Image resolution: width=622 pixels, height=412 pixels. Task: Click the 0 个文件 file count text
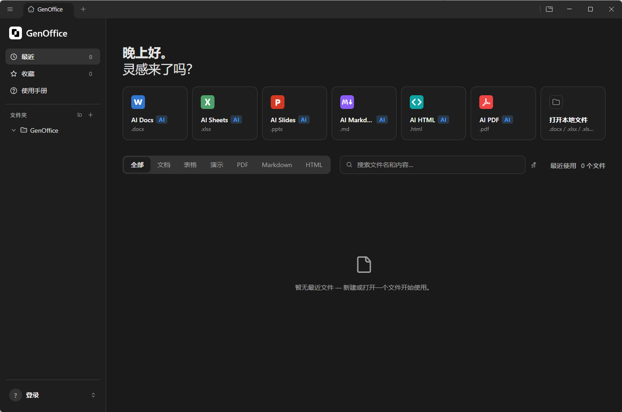593,166
